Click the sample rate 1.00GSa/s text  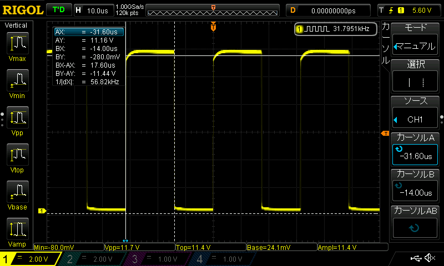tap(130, 7)
